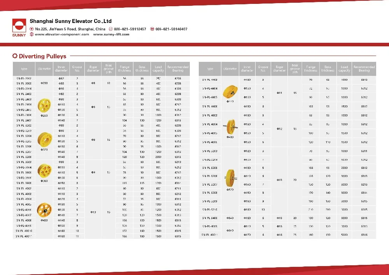This screenshot has height=275, width=389.
Task: Click the fax icon before 086-021-59146407
Action: tap(152, 29)
